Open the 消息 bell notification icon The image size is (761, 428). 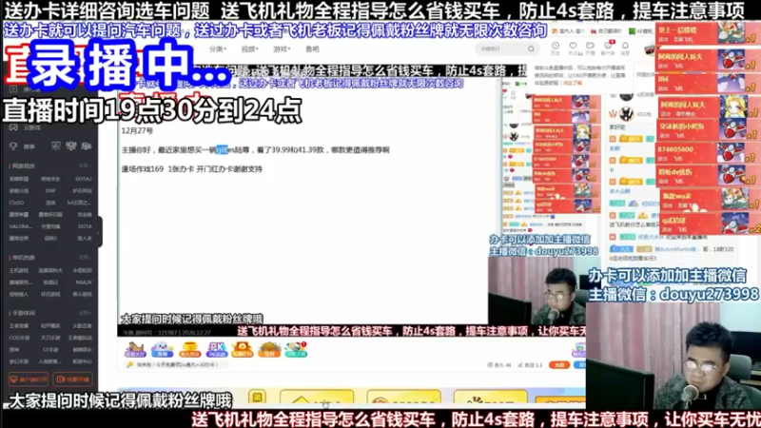click(x=625, y=48)
